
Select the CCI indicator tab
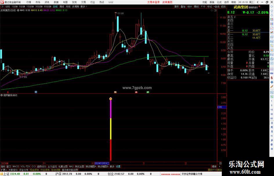[34, 166]
